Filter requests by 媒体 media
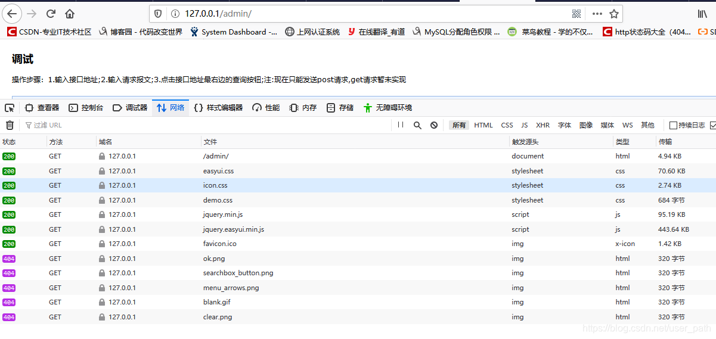Image resolution: width=716 pixels, height=339 pixels. [x=607, y=125]
